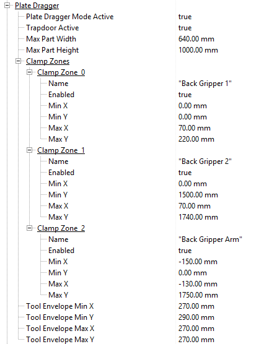The width and height of the screenshot is (259, 344).
Task: Collapse the Clamp Zone 0 node
Action: [x=30, y=72]
